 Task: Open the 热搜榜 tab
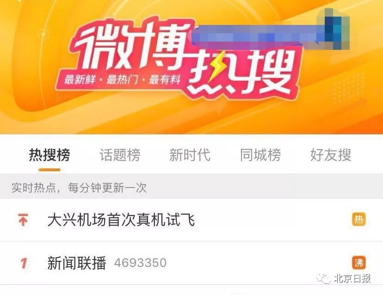[x=49, y=155]
